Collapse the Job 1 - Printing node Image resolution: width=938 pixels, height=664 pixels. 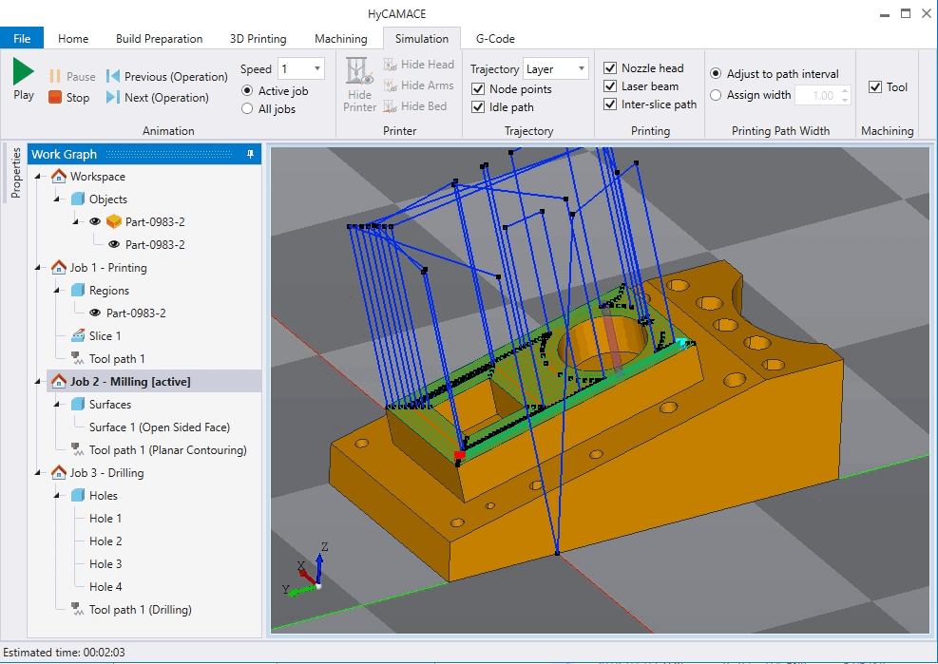[38, 267]
